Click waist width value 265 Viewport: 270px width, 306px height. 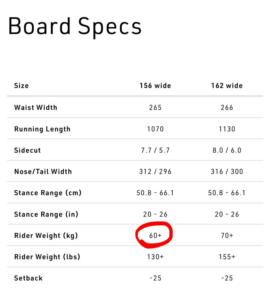155,107
